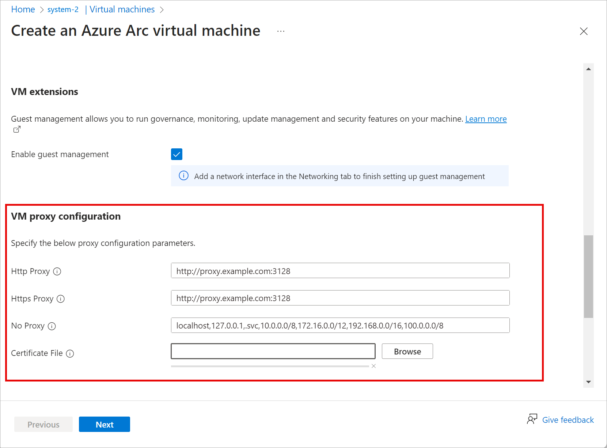The width and height of the screenshot is (607, 448).
Task: Browse for a certificate file
Action: pyautogui.click(x=407, y=351)
